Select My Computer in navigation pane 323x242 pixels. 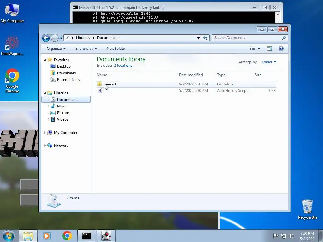(66, 133)
